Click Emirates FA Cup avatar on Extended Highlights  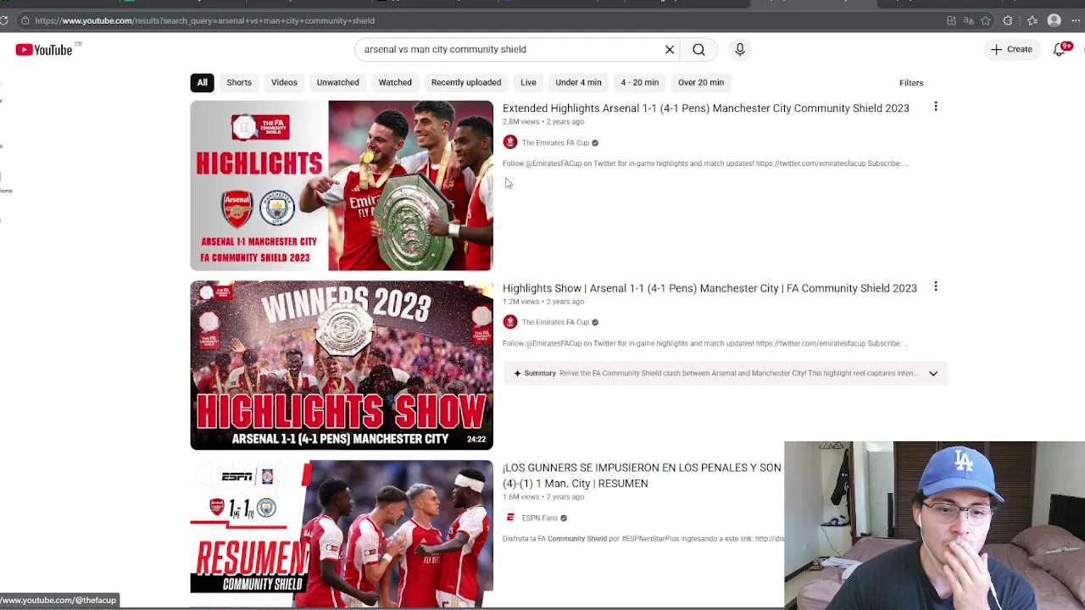[510, 142]
